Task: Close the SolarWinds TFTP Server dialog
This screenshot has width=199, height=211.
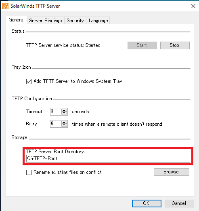Action: pyautogui.click(x=193, y=6)
